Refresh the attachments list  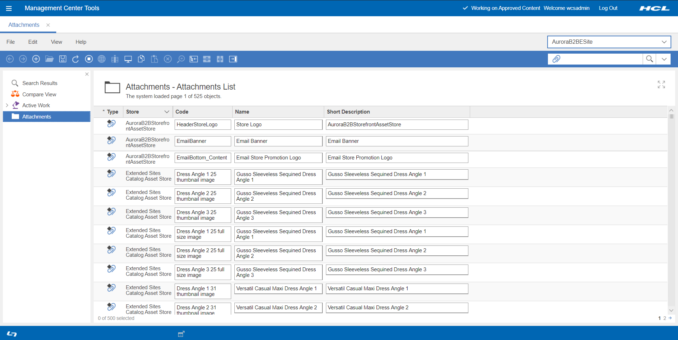[x=75, y=59]
